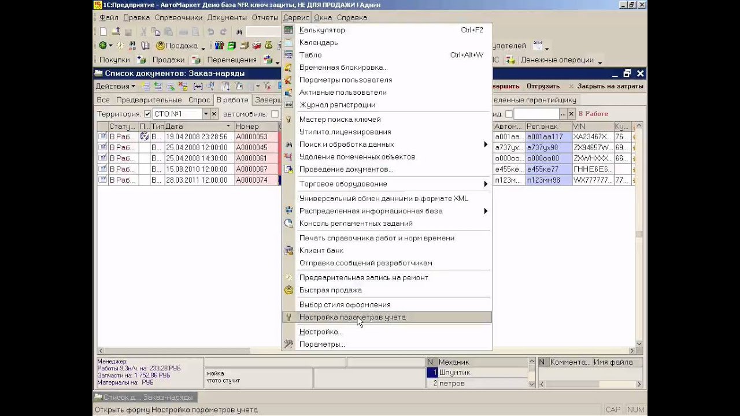740x416 pixels.
Task: Click the set date interval icon
Action: (x=198, y=86)
